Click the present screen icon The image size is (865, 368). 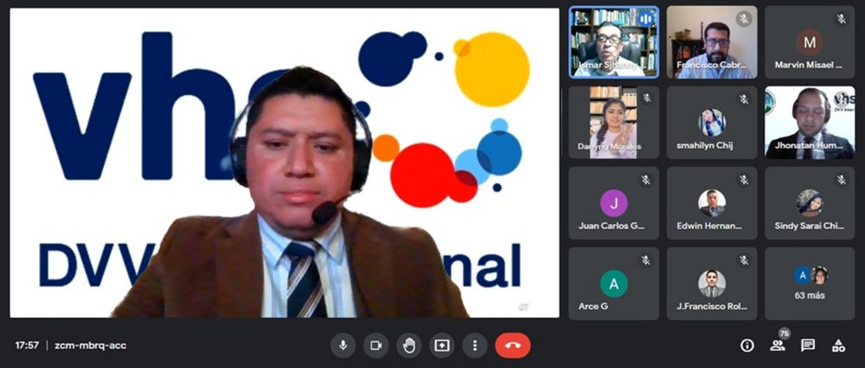click(x=442, y=346)
